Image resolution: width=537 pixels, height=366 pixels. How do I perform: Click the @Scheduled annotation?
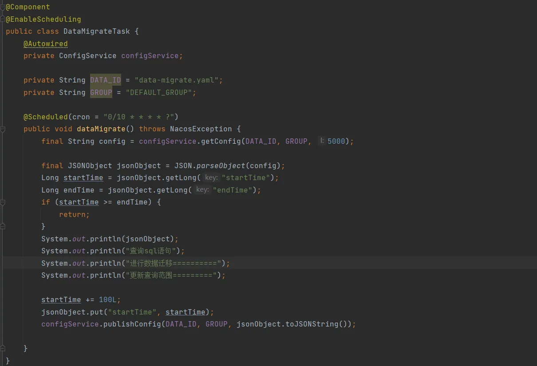45,117
